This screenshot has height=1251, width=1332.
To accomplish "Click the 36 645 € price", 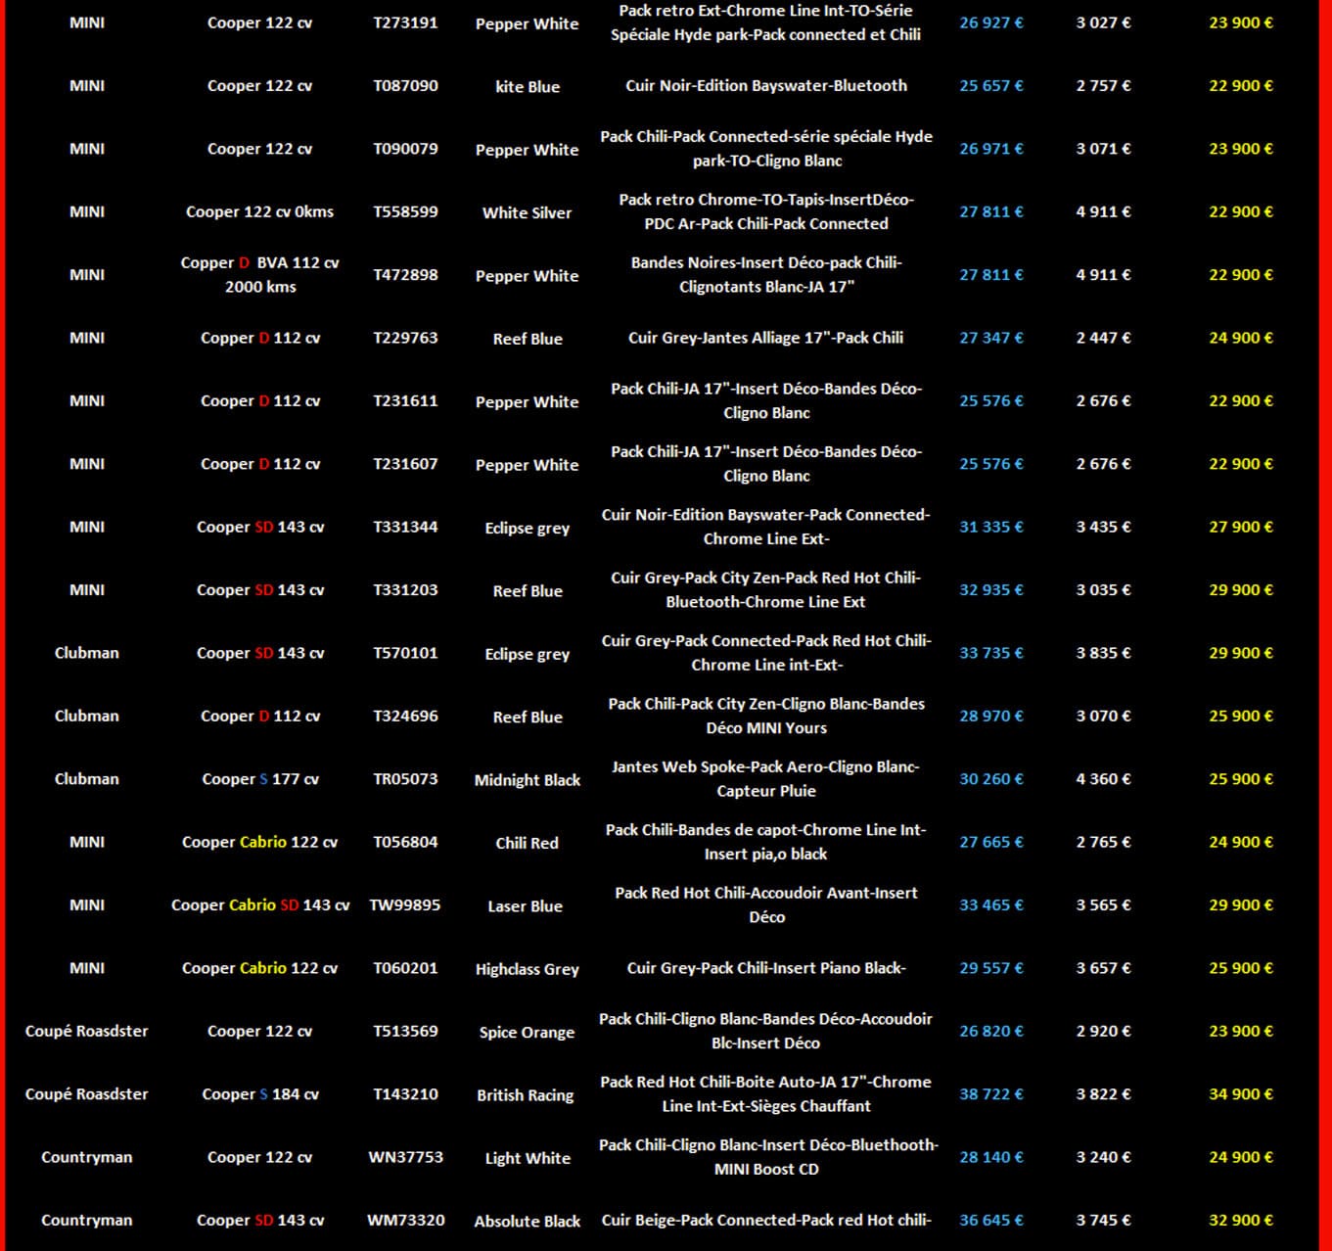I will [990, 1221].
